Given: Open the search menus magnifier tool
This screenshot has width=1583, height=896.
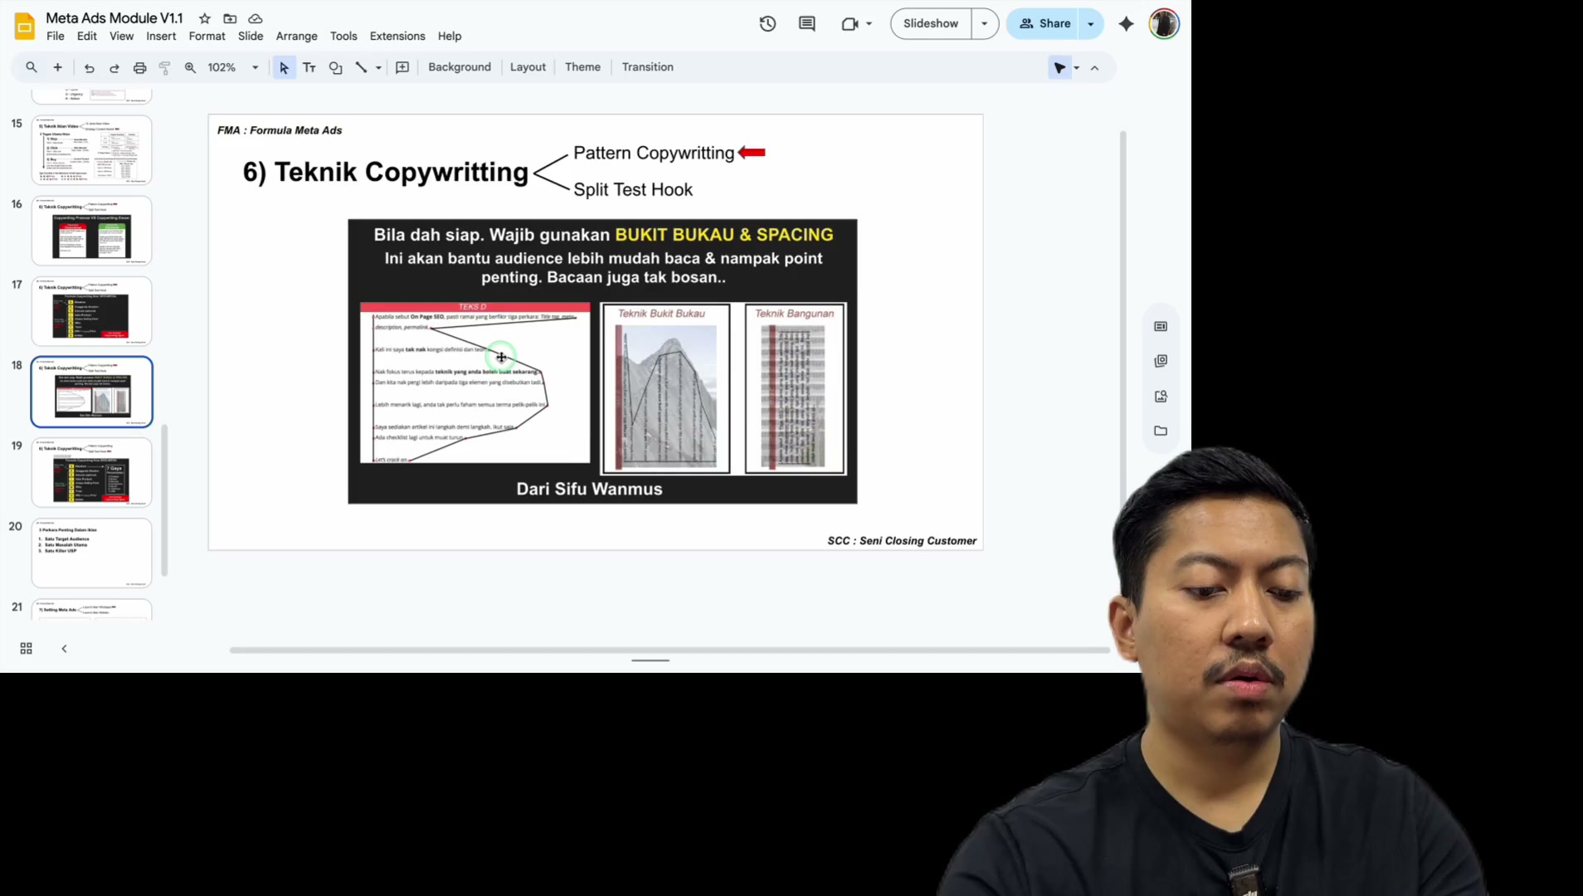Looking at the screenshot, I should pyautogui.click(x=32, y=67).
